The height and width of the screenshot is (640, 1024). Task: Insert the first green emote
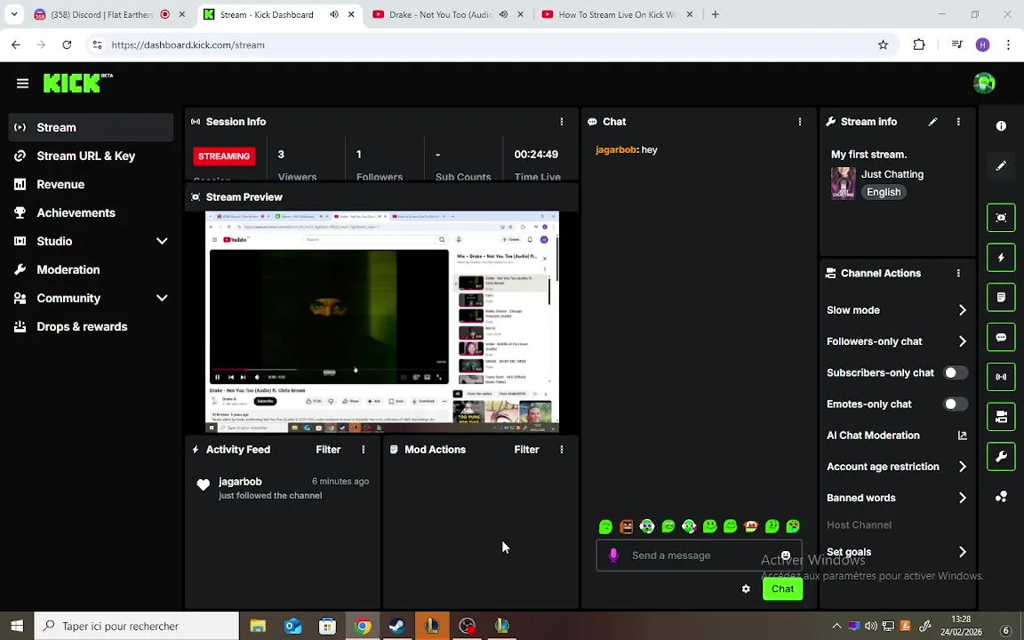pyautogui.click(x=605, y=526)
